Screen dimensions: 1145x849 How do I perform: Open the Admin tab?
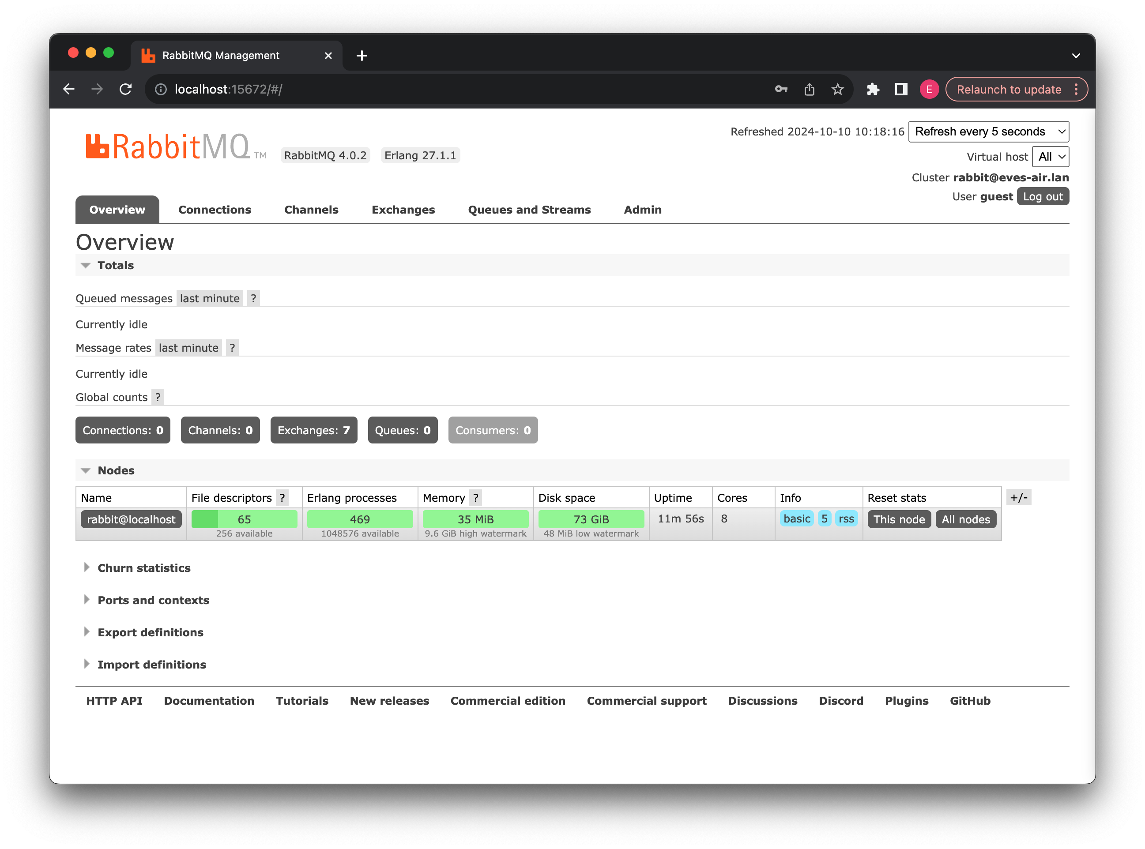coord(642,210)
